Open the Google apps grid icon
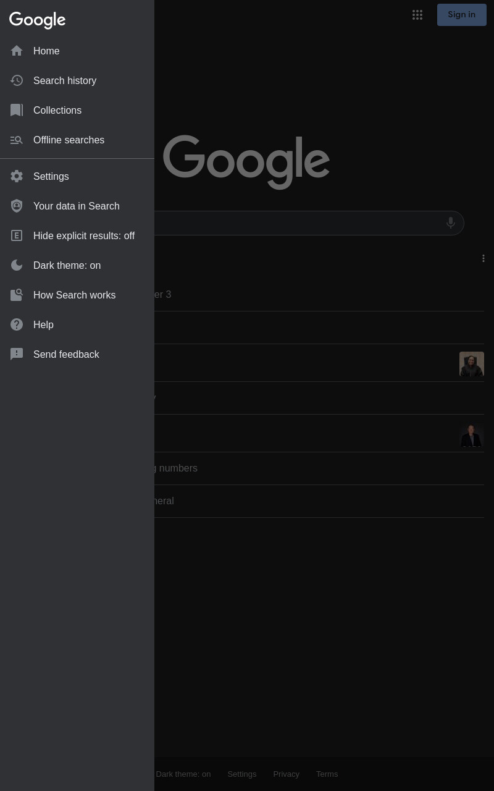Screen dimensions: 494x791 pos(417,15)
